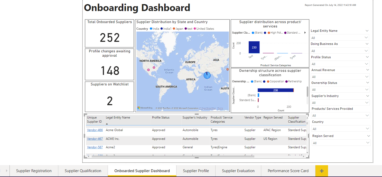The height and width of the screenshot is (177, 382).
Task: Click the orange Japan marker on map
Action: [x=227, y=69]
